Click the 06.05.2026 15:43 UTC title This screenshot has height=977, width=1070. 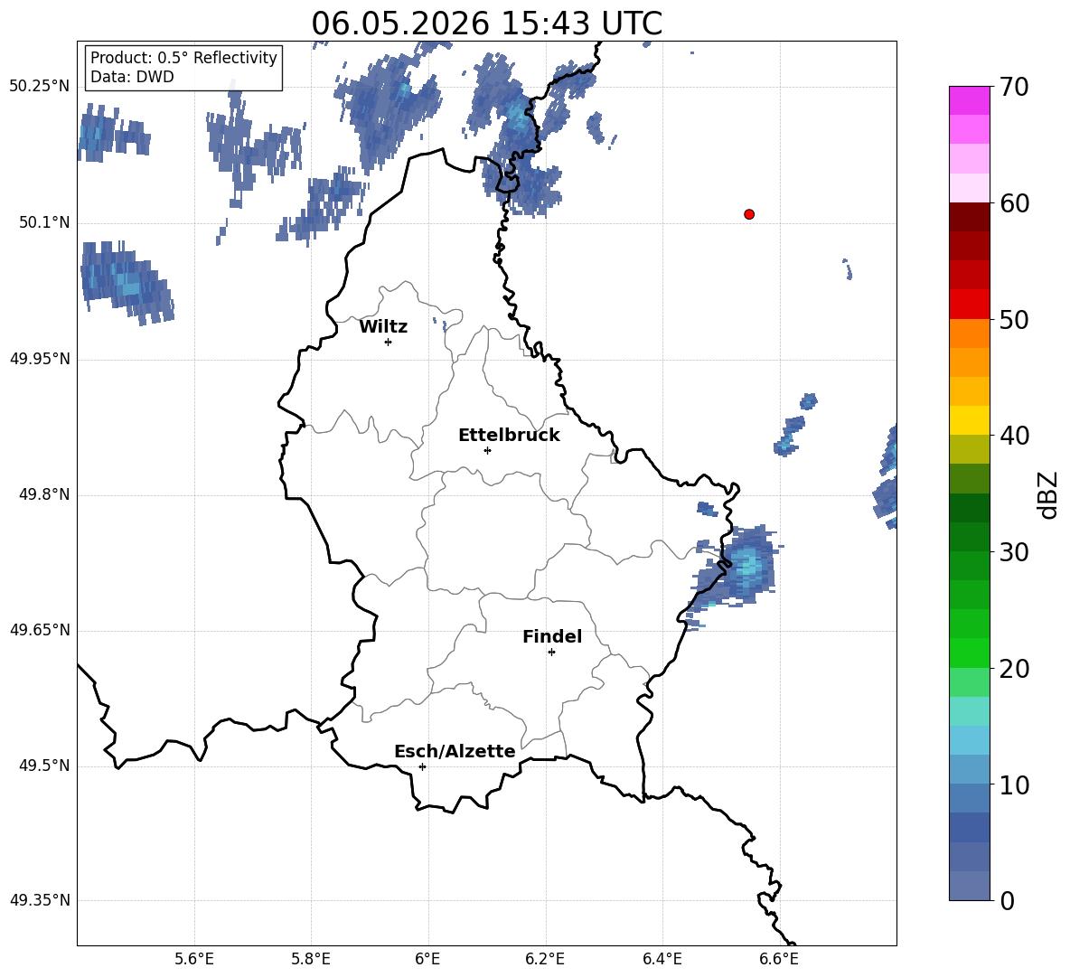pos(486,23)
